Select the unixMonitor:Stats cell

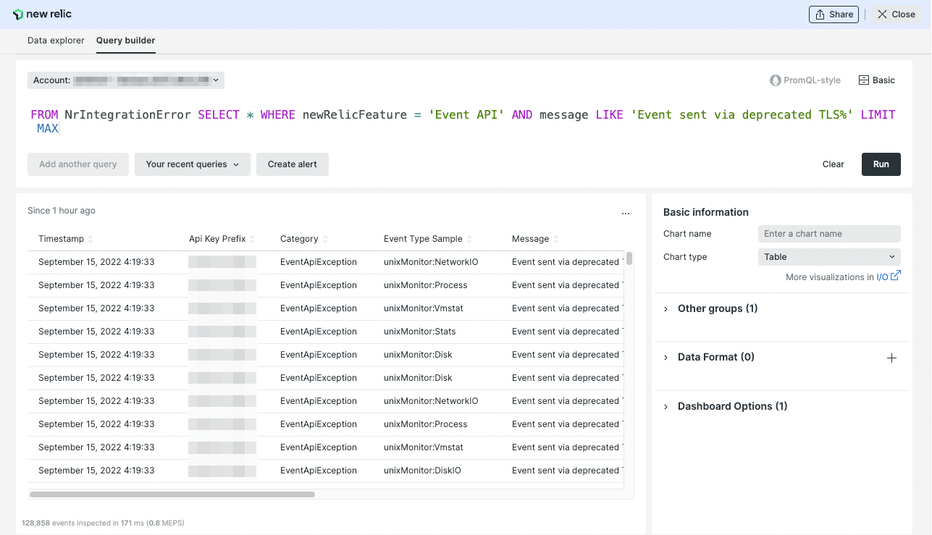point(420,332)
